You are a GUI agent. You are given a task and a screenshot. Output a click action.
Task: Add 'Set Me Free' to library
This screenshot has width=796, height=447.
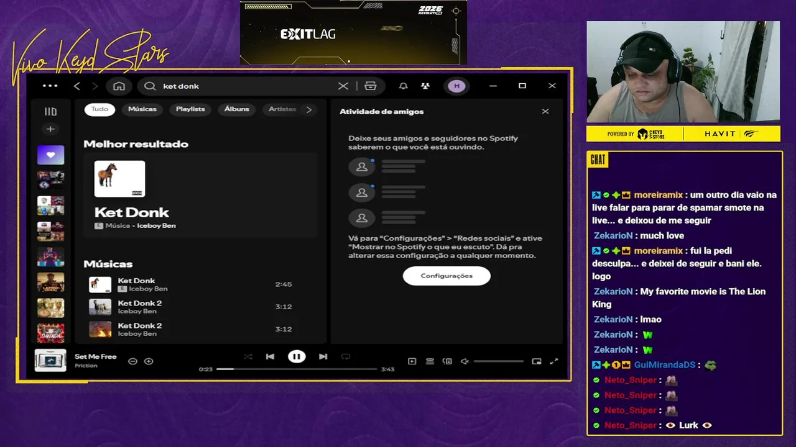(149, 361)
